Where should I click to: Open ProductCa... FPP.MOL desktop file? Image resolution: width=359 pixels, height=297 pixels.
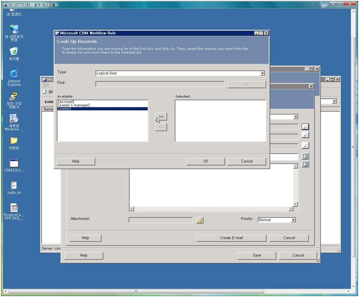point(14,211)
